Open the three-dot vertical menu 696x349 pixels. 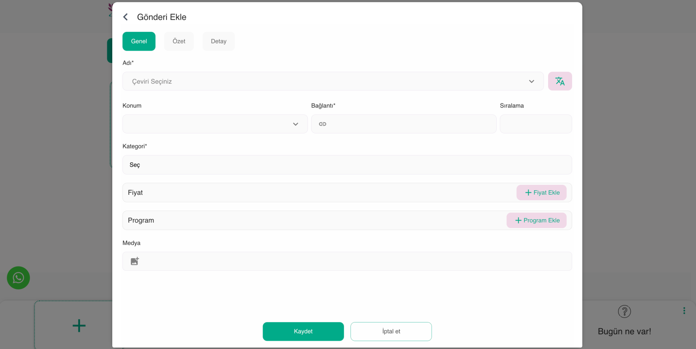coord(684,310)
